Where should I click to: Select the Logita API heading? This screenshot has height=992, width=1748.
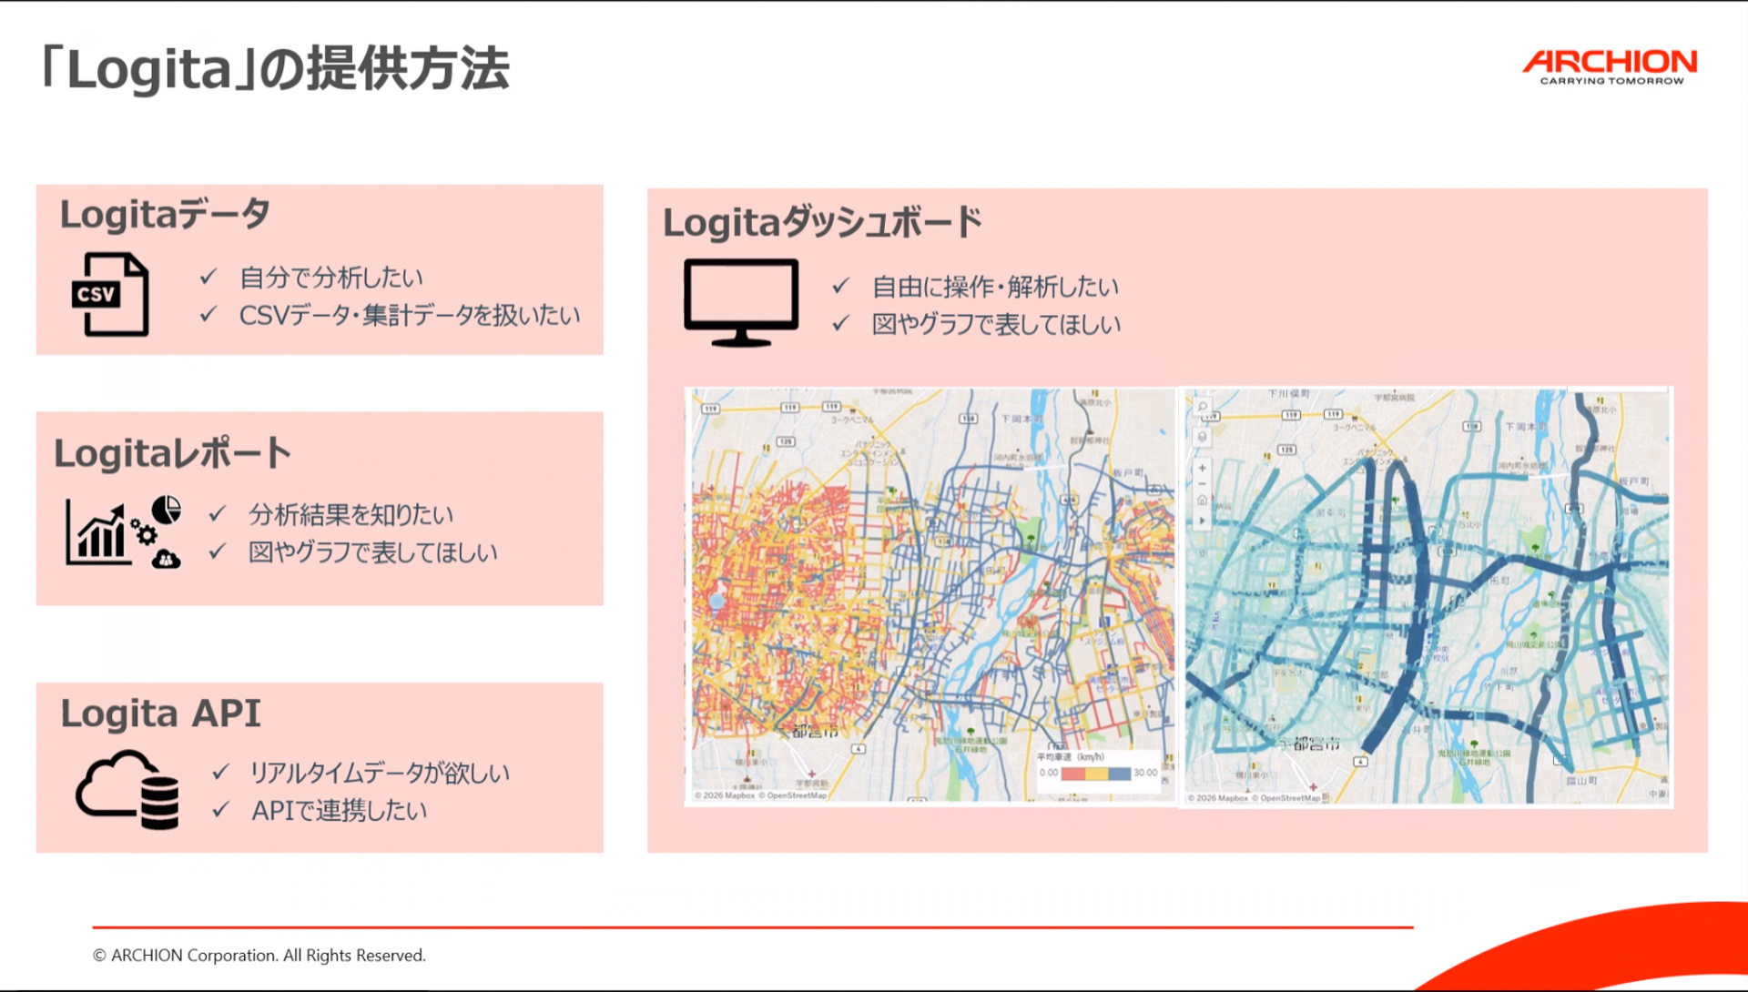[160, 714]
